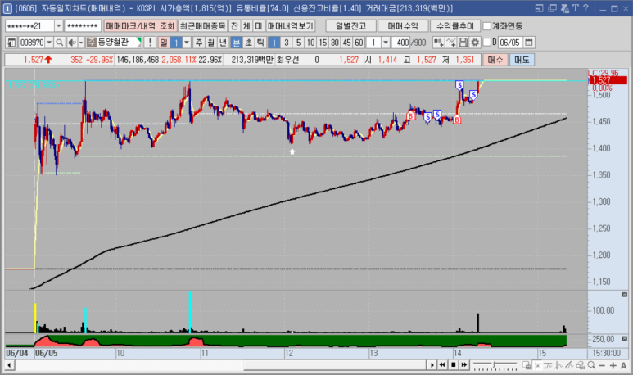Click the chart playback speed slider
Screen dimensions: 633x375
pos(494,364)
